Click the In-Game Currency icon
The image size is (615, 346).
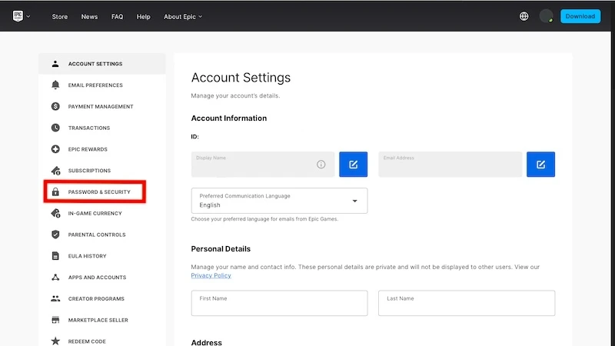point(55,213)
